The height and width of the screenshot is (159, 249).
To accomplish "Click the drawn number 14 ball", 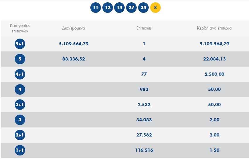I will click(x=119, y=8).
